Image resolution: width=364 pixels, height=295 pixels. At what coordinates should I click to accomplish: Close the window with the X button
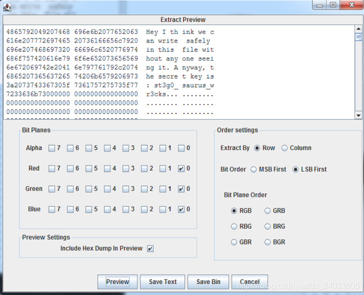pos(351,5)
